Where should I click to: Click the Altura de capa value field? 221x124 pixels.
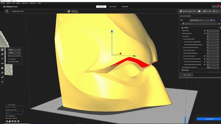(213, 31)
